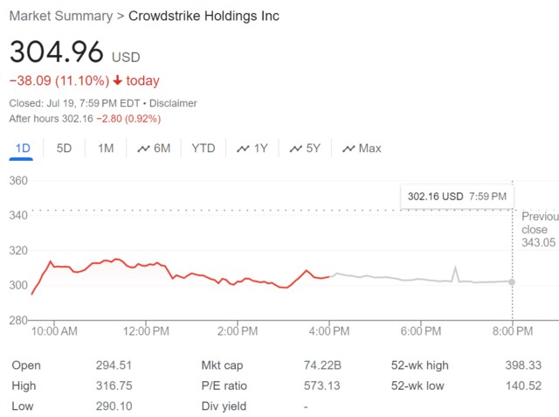Click the 1Y trend chart icon
This screenshot has height=417, width=559.
tap(244, 149)
